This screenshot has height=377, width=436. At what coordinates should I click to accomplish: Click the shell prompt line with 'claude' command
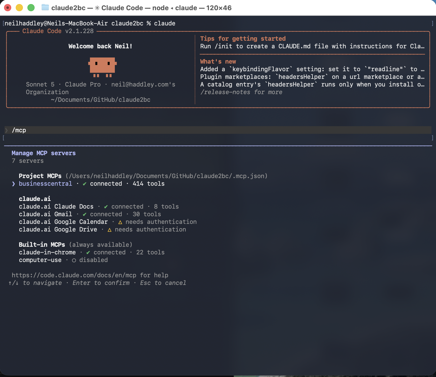[90, 23]
